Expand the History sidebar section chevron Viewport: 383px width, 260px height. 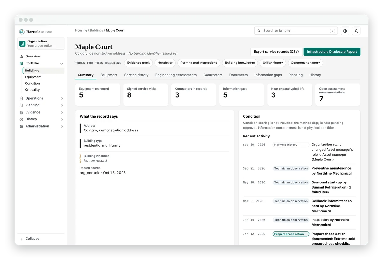(x=62, y=119)
